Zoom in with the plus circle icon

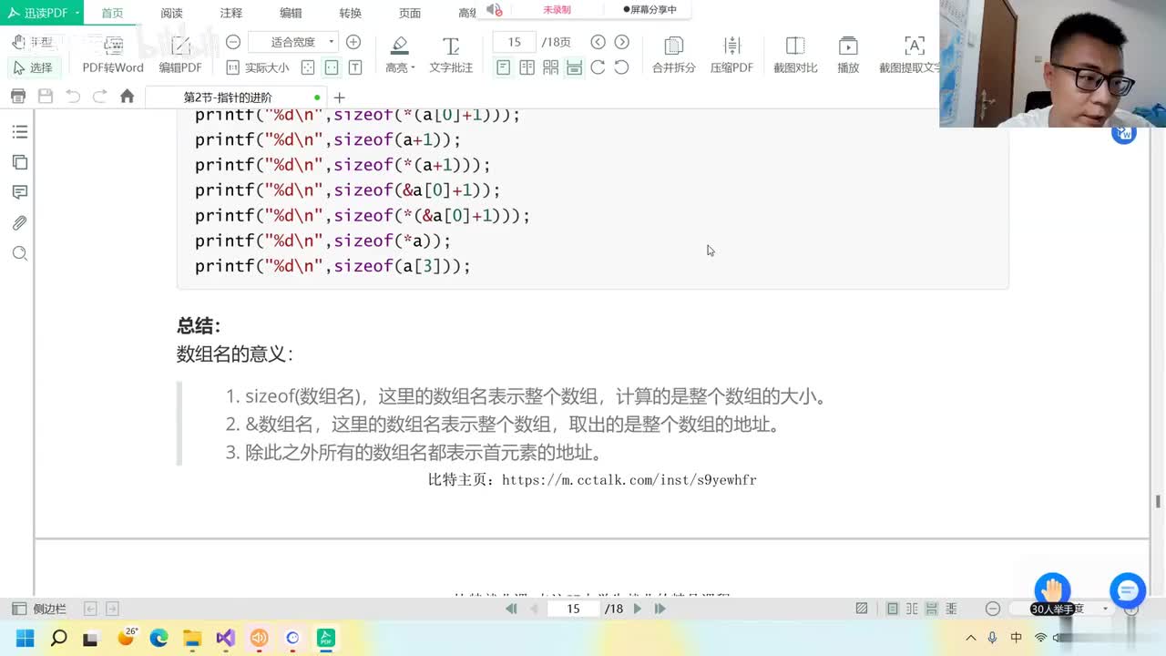353,42
